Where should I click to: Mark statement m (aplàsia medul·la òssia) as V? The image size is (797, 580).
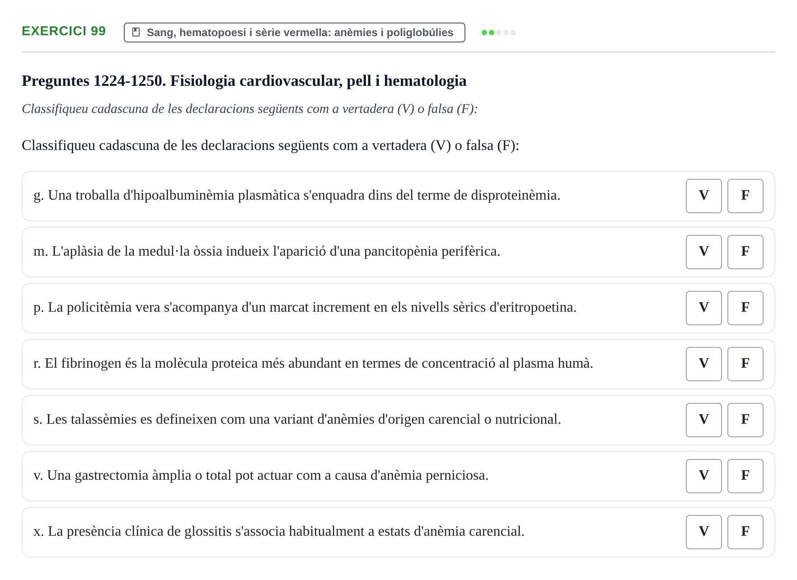(703, 252)
